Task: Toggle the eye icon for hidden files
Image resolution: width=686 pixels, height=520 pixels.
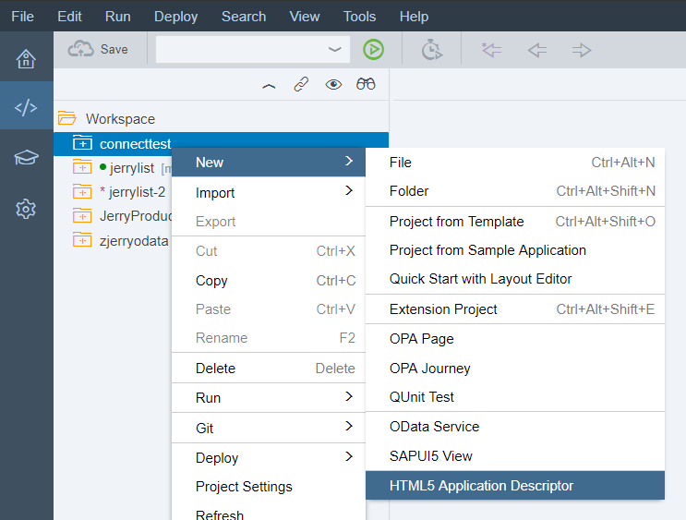Action: coord(333,84)
